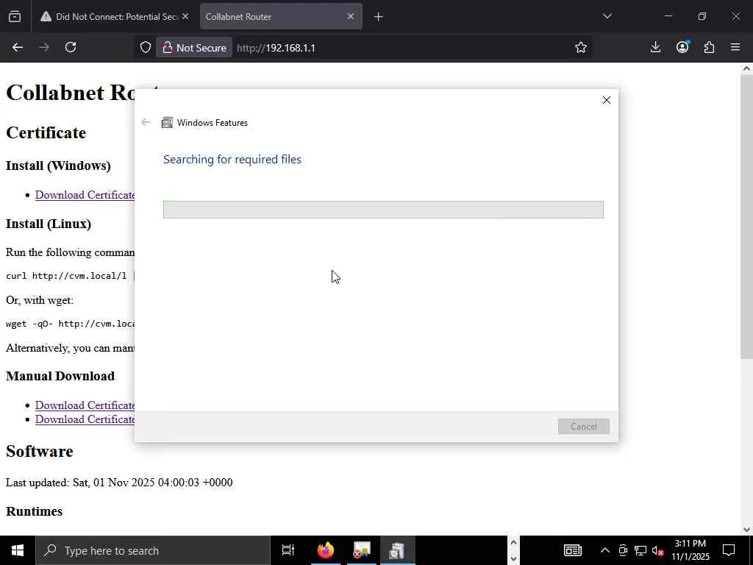Screen dimensions: 753x565
Task: Open the Firefox extensions puzzle icon
Action: click(709, 47)
